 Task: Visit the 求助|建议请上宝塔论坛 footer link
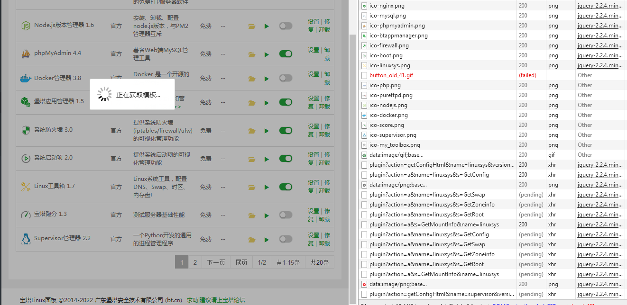(x=216, y=300)
